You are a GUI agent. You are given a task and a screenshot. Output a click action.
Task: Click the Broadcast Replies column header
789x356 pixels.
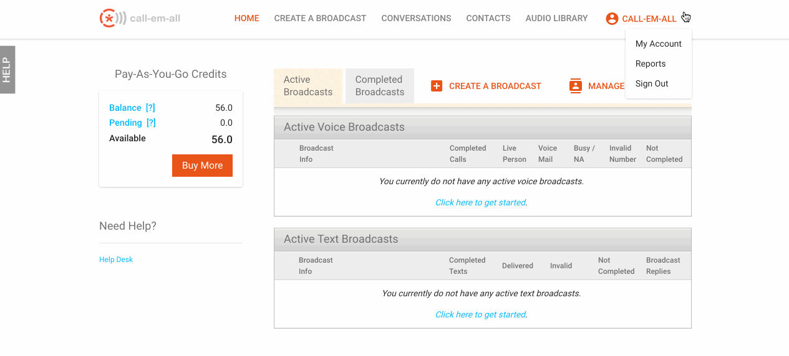point(663,266)
